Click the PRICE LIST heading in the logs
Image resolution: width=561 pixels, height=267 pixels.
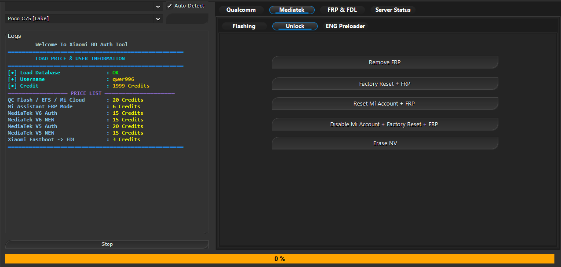(x=86, y=93)
